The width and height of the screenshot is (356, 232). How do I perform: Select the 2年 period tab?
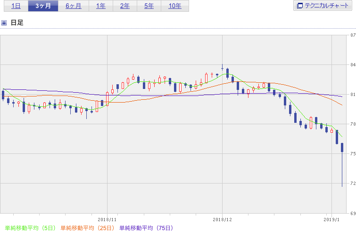(125, 6)
